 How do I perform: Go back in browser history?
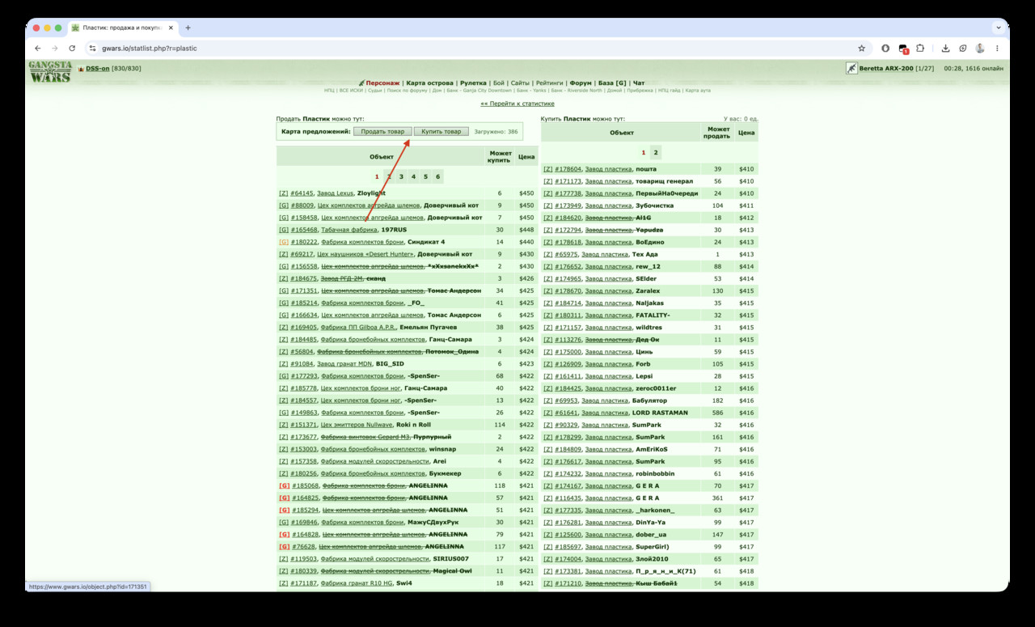click(x=37, y=49)
